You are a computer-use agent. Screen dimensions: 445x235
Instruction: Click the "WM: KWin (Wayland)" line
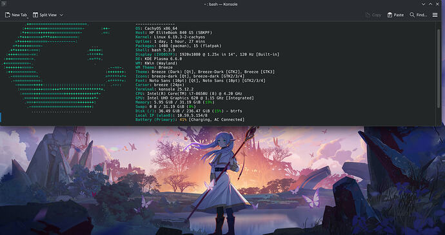156,63
